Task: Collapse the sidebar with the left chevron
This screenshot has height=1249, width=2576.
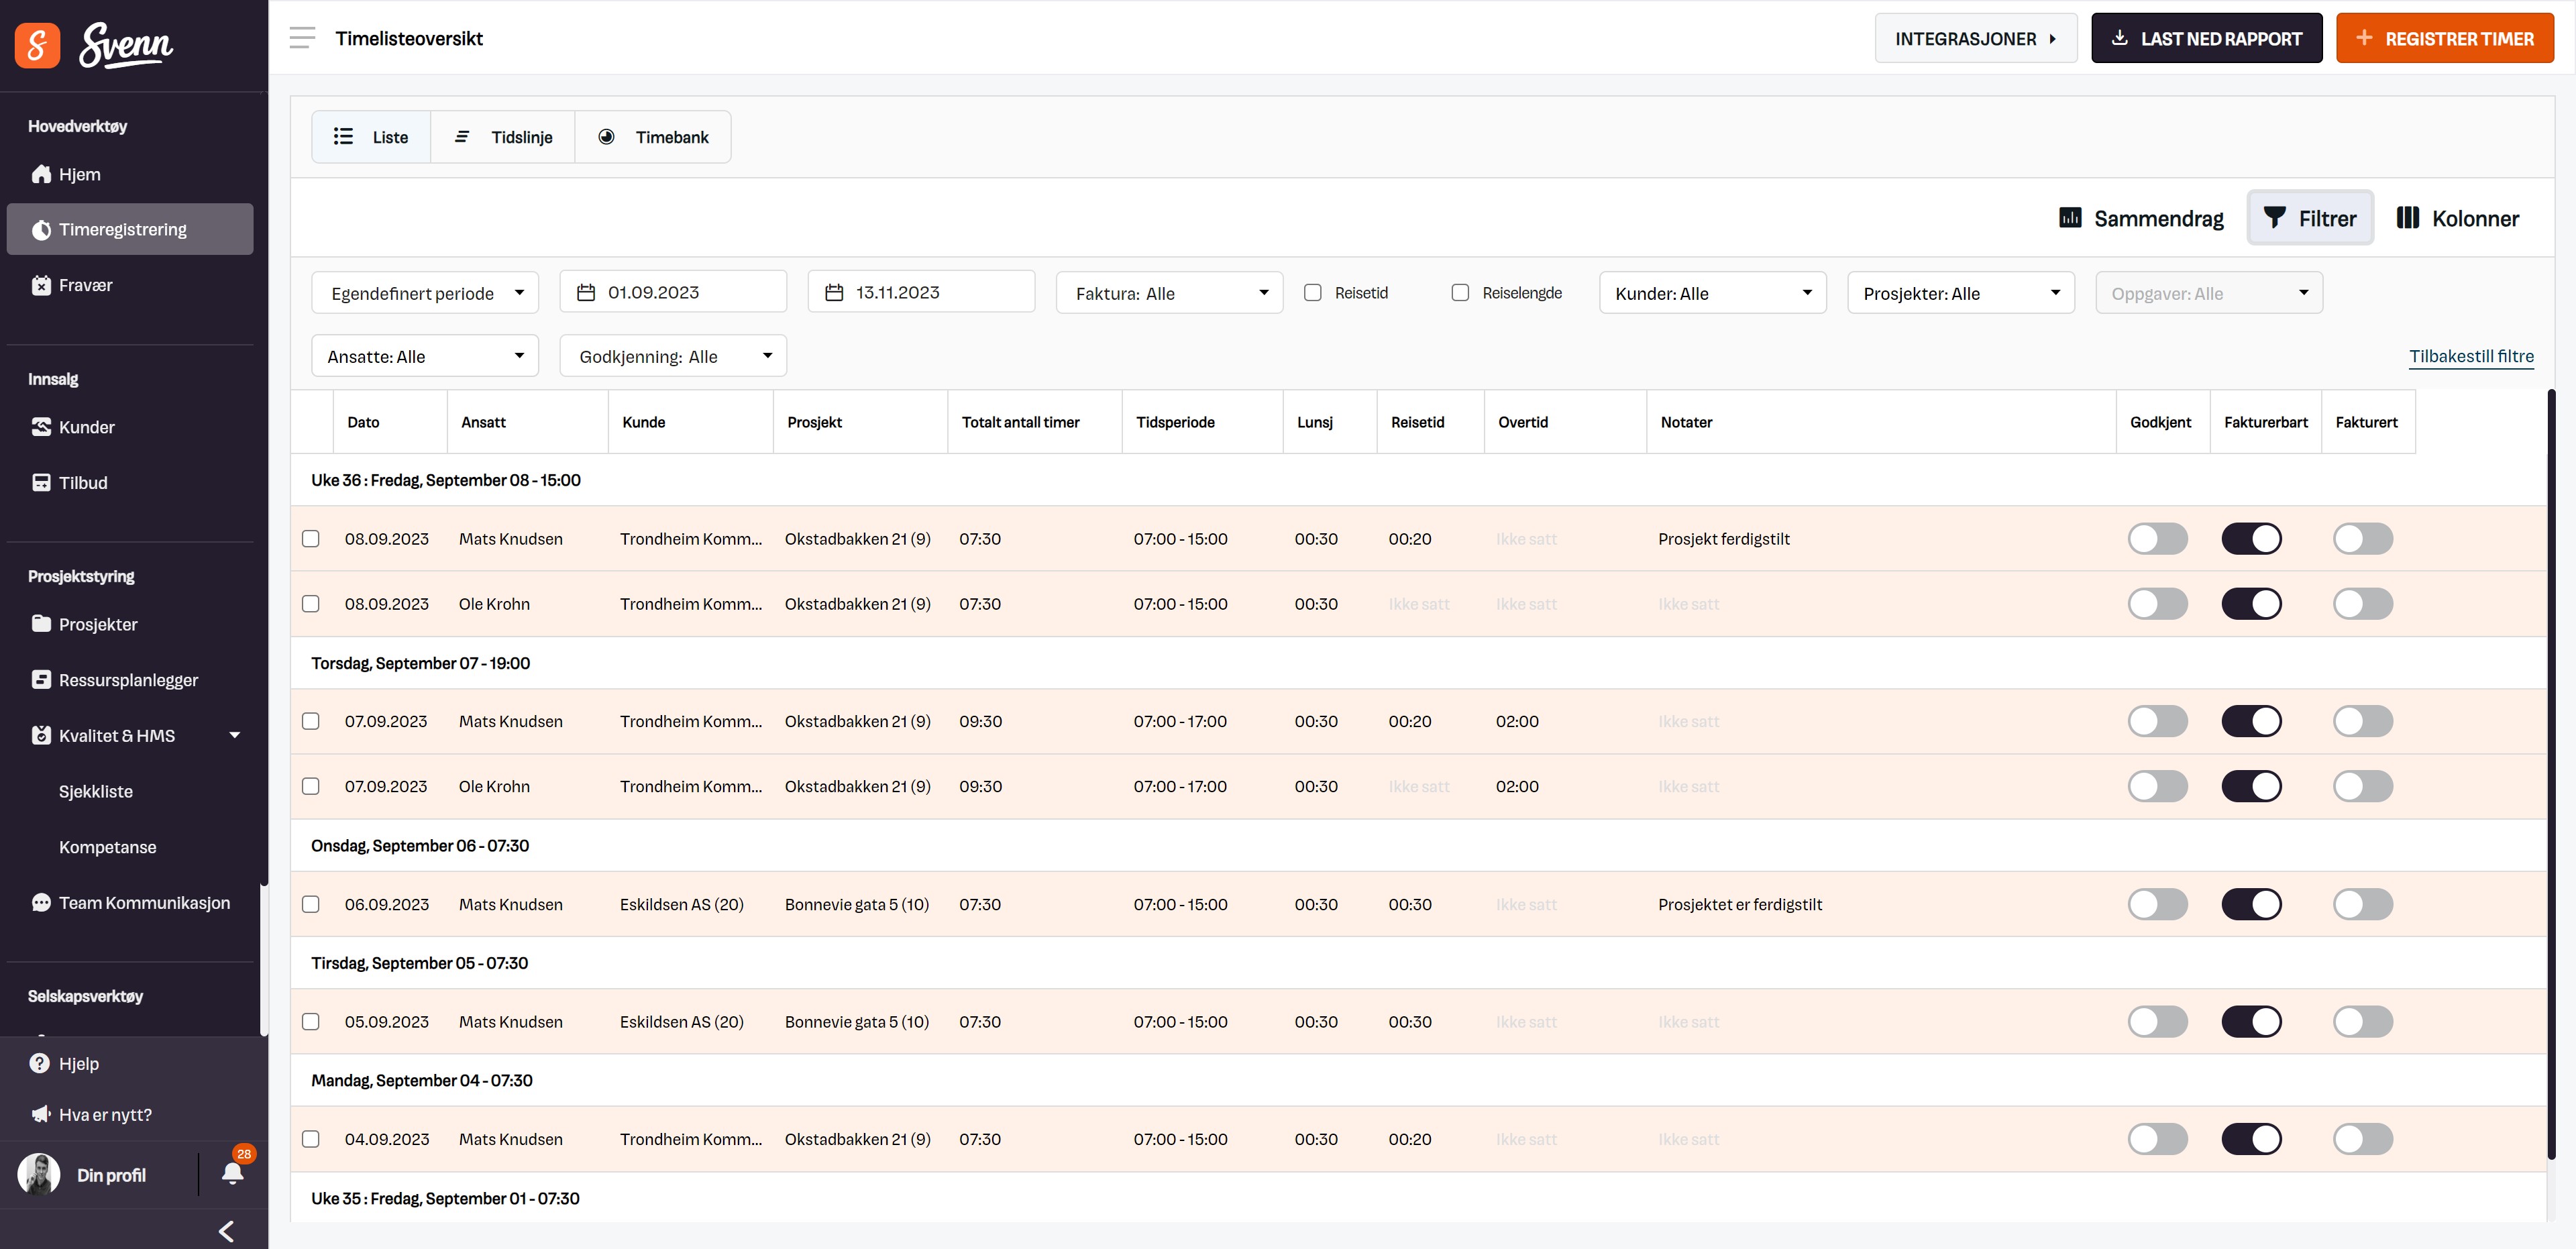Action: [x=227, y=1231]
